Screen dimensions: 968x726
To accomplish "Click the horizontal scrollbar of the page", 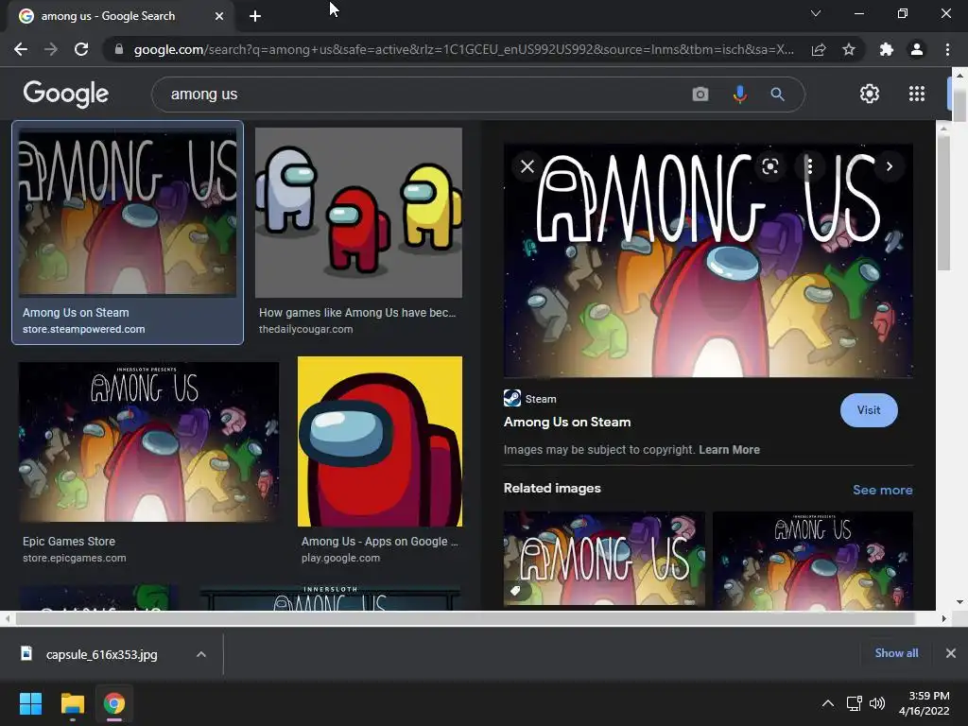I will 465,618.
